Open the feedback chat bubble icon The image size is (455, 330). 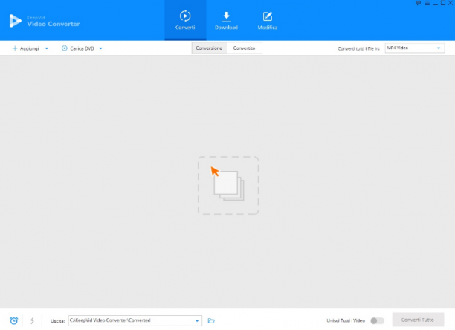pos(418,3)
